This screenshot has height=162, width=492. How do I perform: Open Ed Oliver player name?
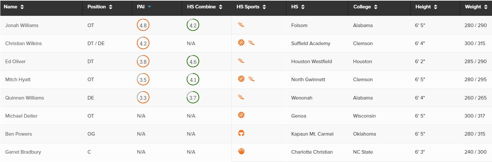(15, 62)
